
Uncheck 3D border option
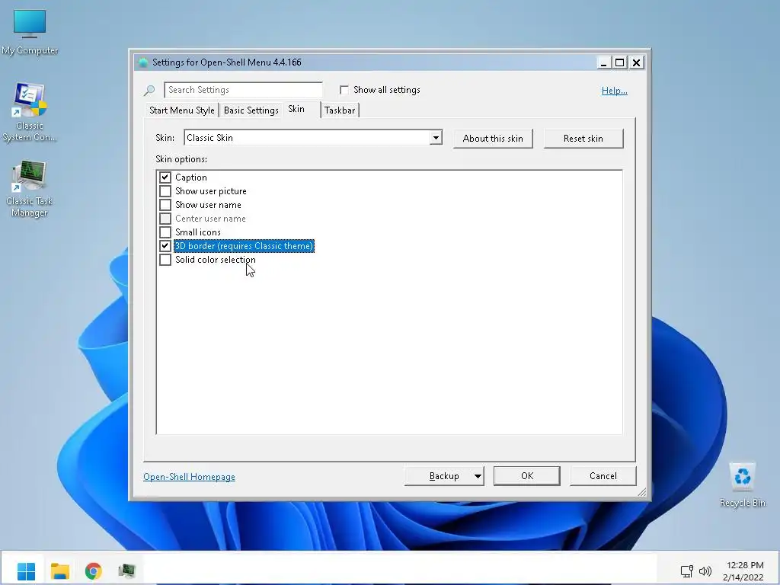pos(165,246)
